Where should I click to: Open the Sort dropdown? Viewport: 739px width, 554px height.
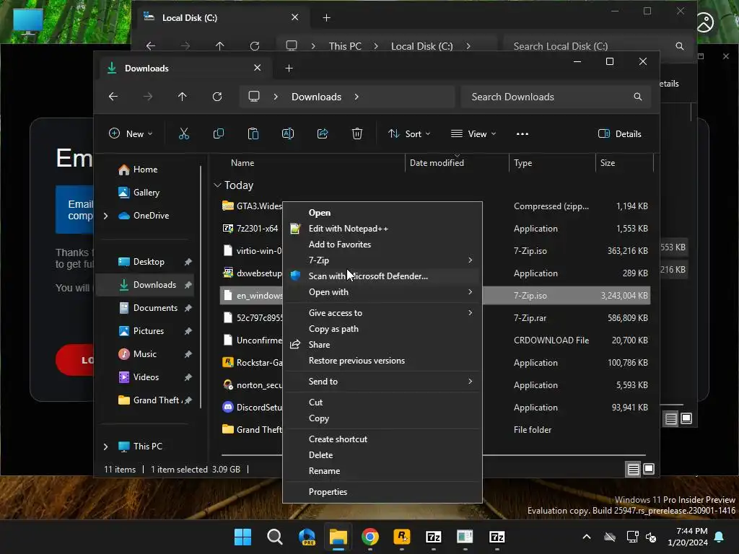(x=408, y=133)
